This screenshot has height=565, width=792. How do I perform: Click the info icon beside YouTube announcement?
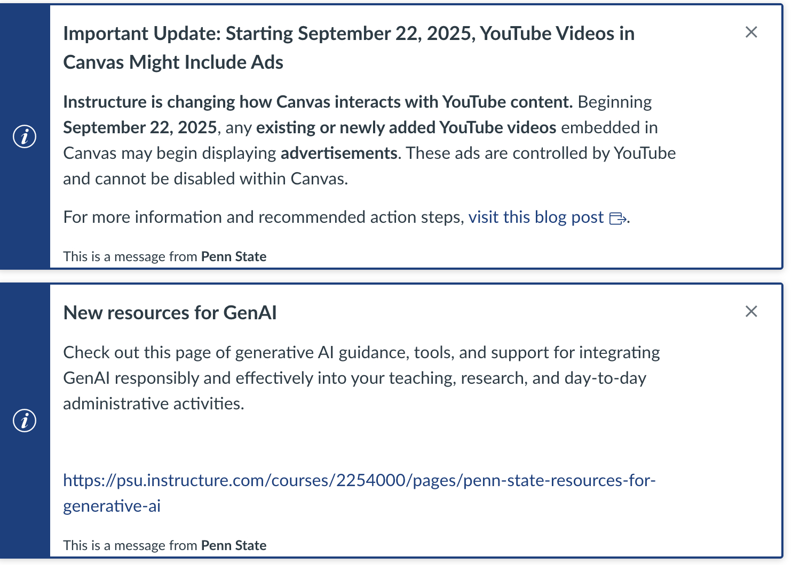coord(25,136)
